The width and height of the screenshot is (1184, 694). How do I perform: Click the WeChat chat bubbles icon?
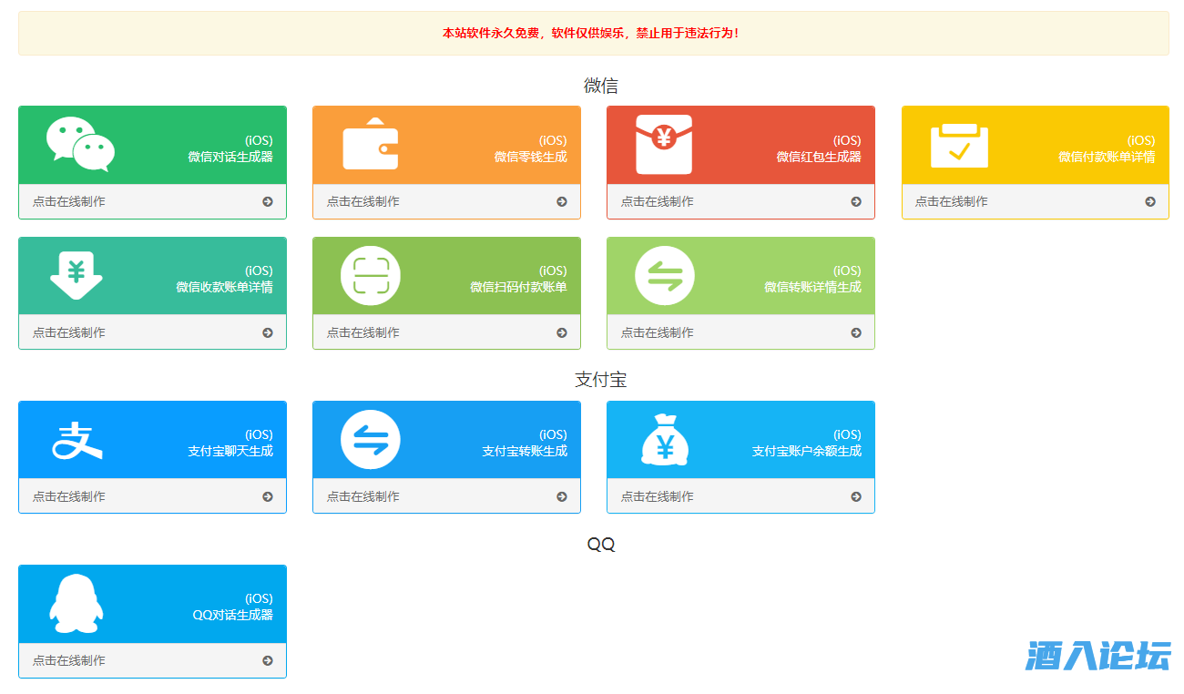80,144
